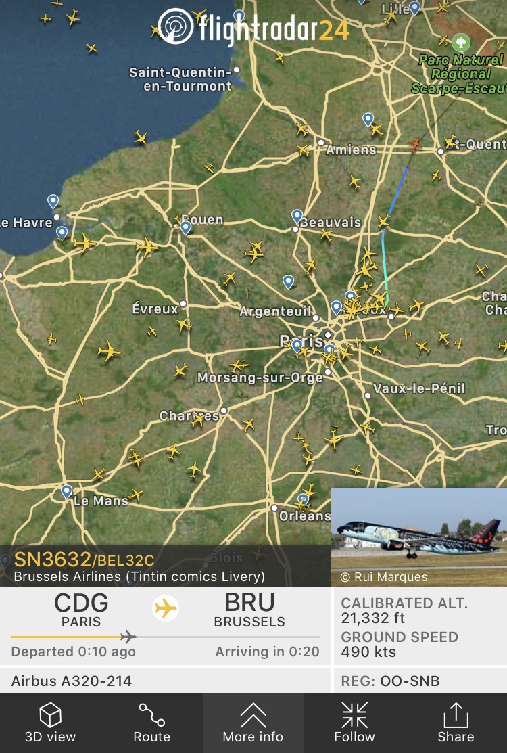This screenshot has width=507, height=753.
Task: Tap the Airbus A320-214 aircraft type row
Action: (x=166, y=681)
